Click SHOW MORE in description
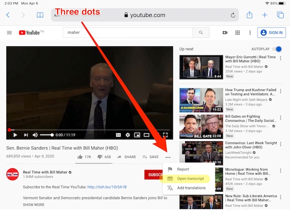 point(34,205)
